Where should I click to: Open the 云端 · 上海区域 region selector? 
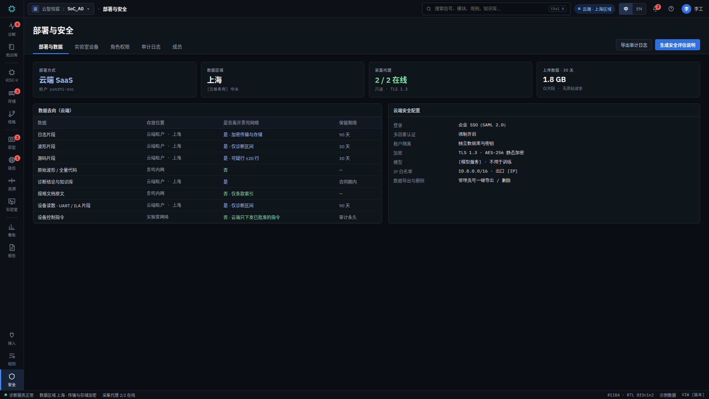(x=595, y=9)
